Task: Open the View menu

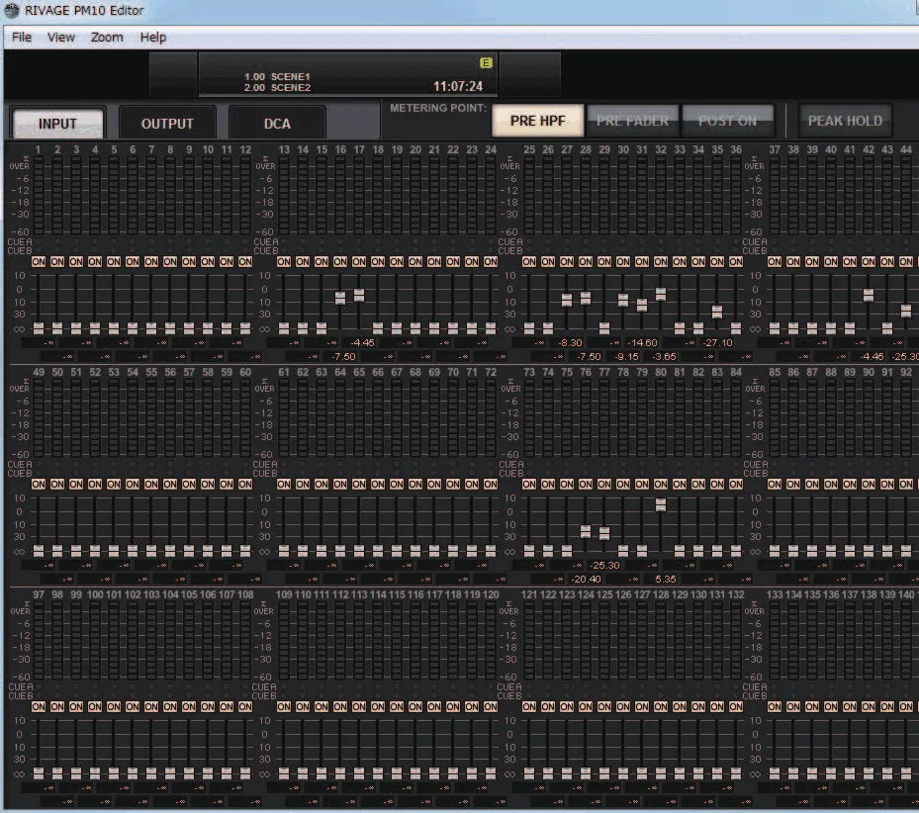Action: click(61, 37)
